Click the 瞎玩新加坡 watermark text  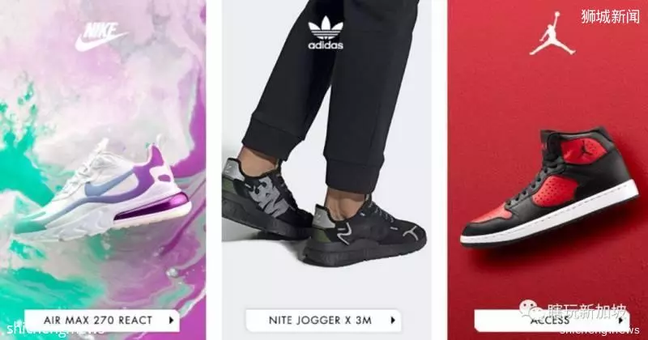pos(587,311)
